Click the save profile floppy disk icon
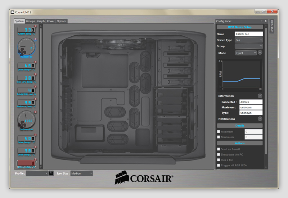The height and width of the screenshot is (198, 288). (51, 174)
